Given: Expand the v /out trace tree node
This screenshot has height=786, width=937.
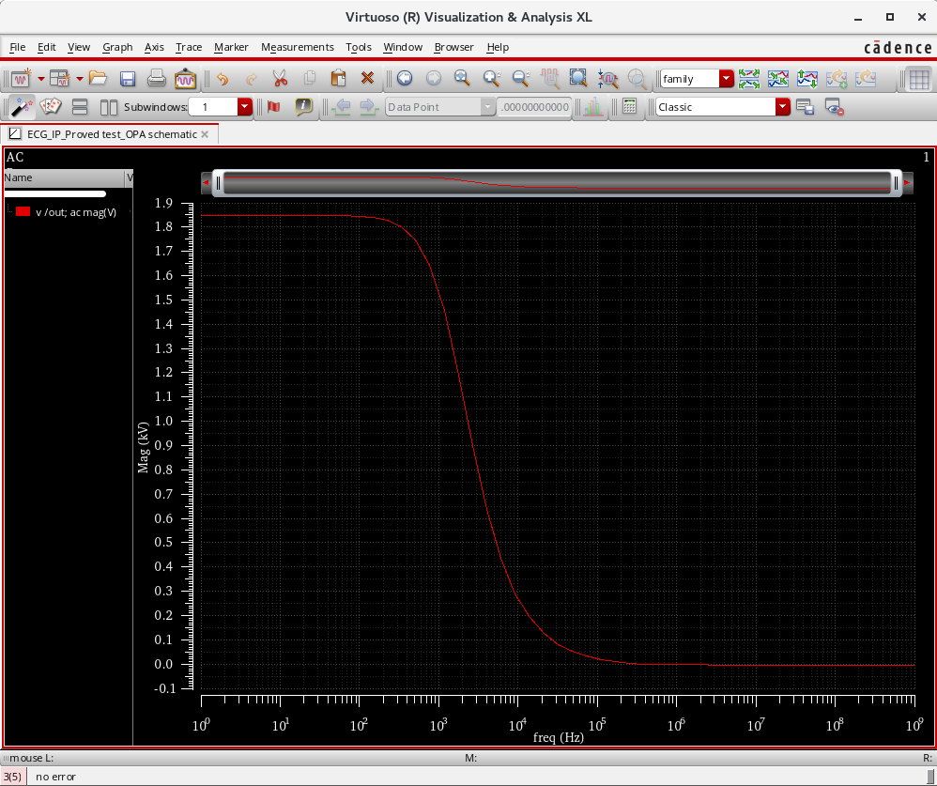Looking at the screenshot, I should [9, 210].
